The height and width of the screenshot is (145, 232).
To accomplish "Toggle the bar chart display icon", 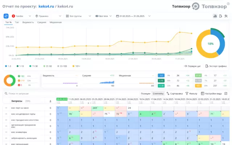I will click(215, 16).
